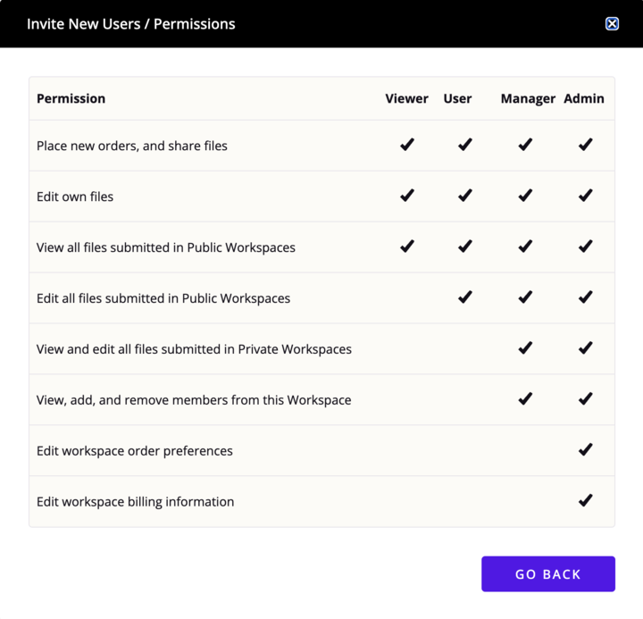The height and width of the screenshot is (619, 643).
Task: Click User checkmark for Edit all files Public
Action: (x=465, y=297)
